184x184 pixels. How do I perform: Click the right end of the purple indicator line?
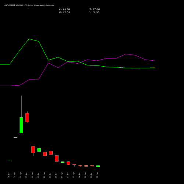coord(155,61)
